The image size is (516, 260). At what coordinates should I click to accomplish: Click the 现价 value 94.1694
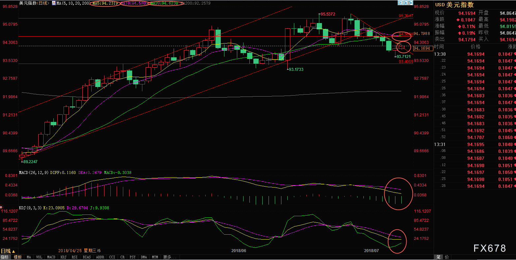pos(467,13)
